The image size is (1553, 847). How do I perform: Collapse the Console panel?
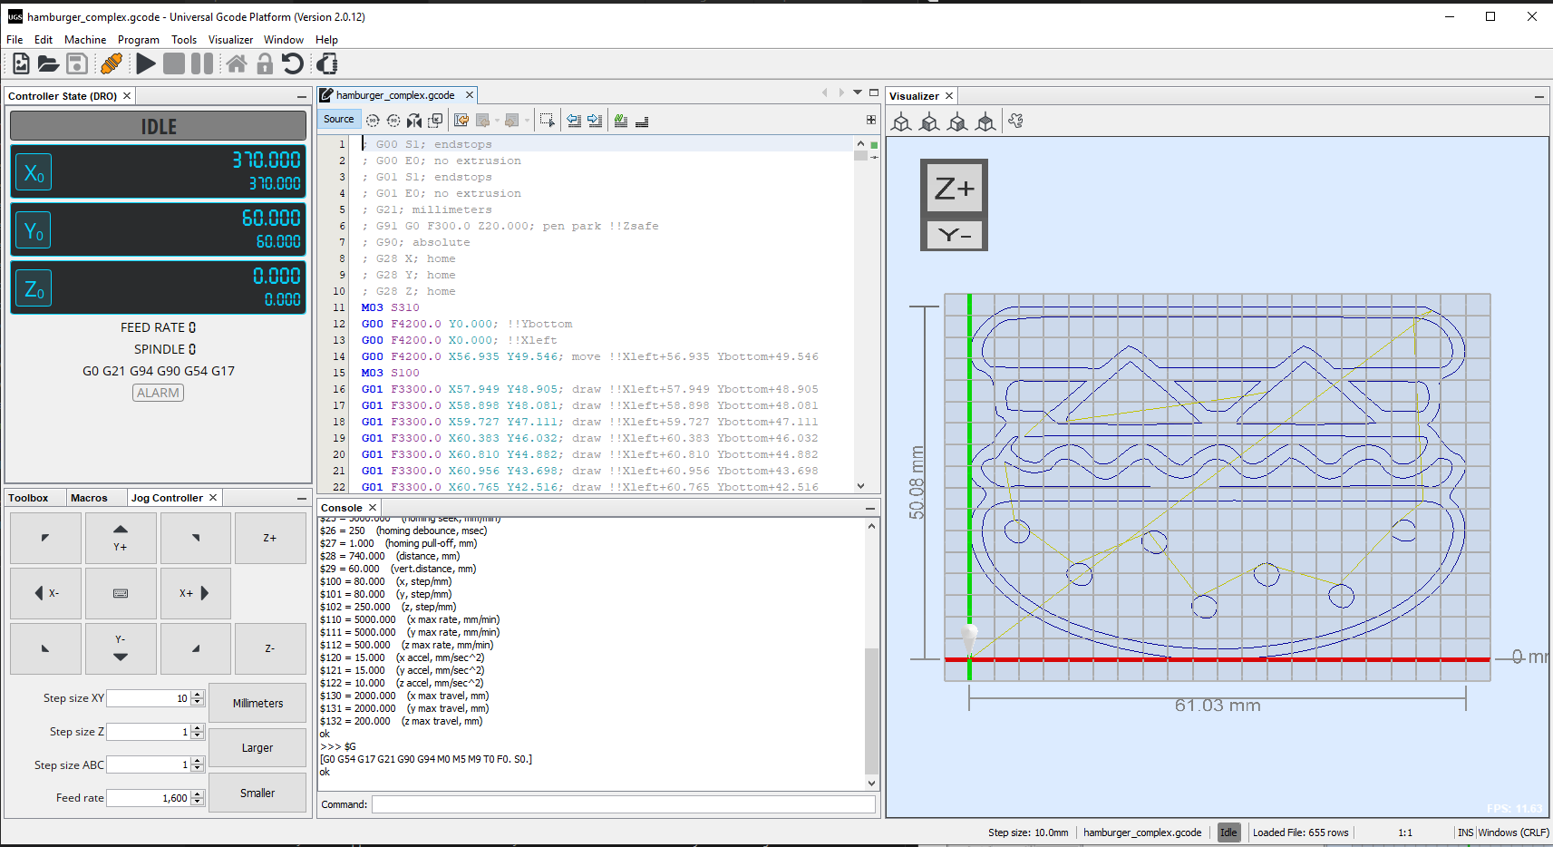(869, 508)
